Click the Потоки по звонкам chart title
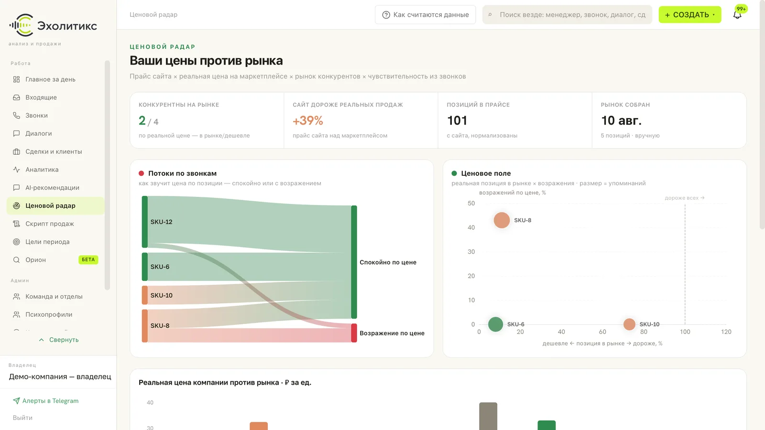 tap(183, 173)
